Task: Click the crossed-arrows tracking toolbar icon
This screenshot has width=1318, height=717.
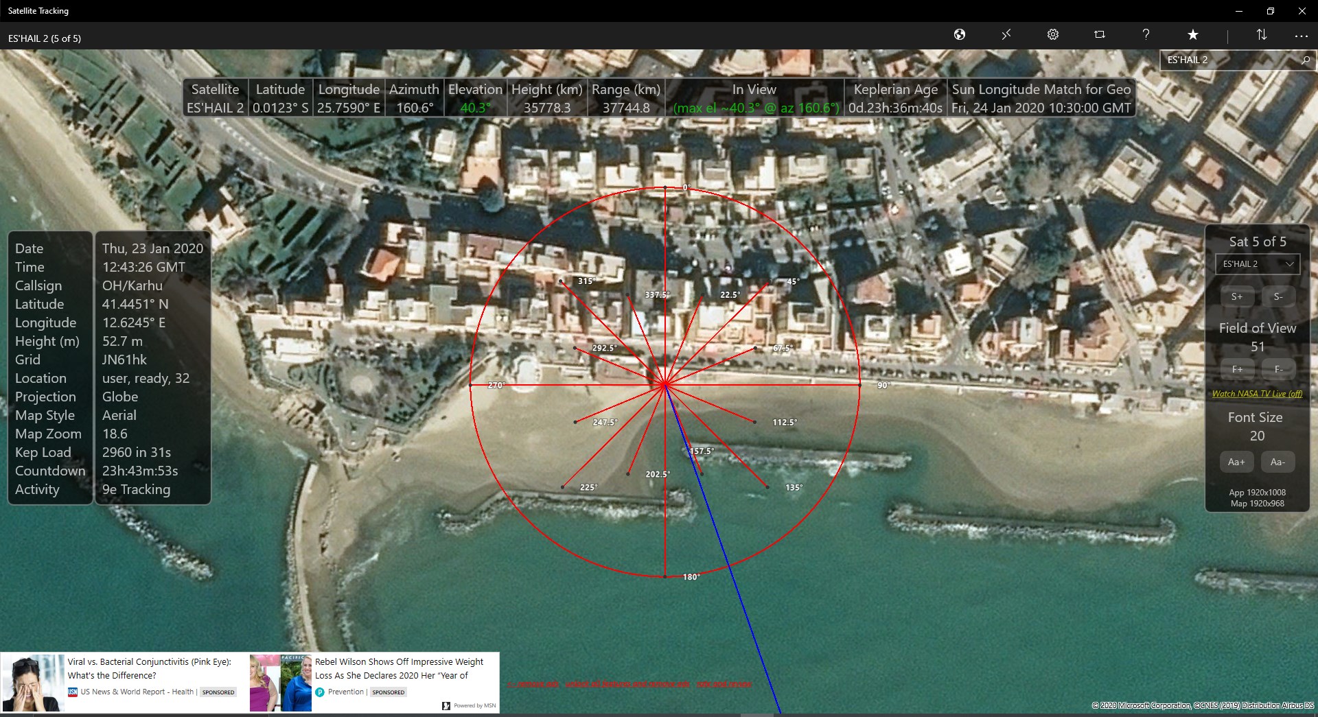Action: [1006, 34]
